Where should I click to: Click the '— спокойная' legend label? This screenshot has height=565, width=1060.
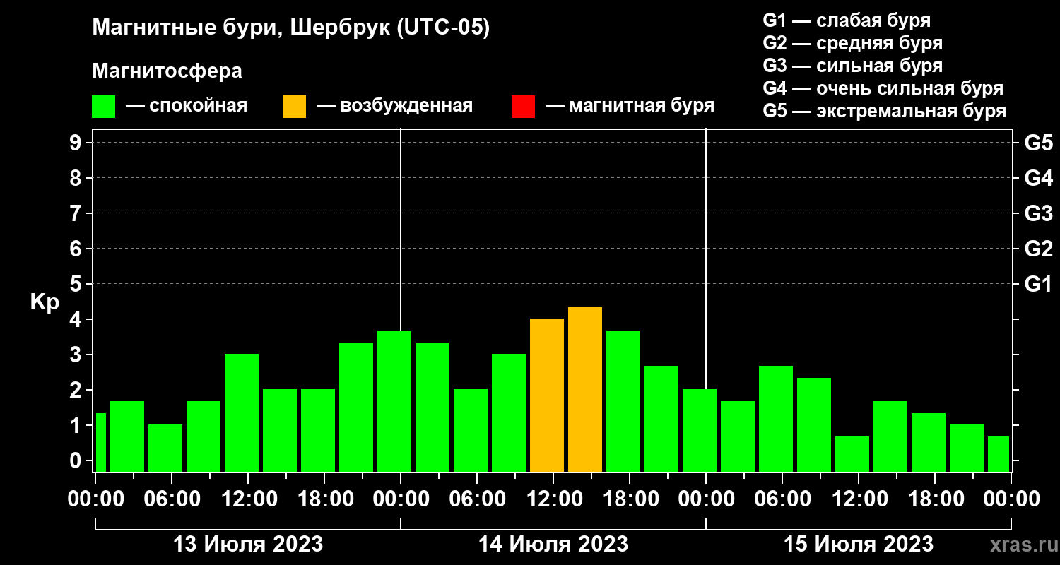click(x=187, y=106)
